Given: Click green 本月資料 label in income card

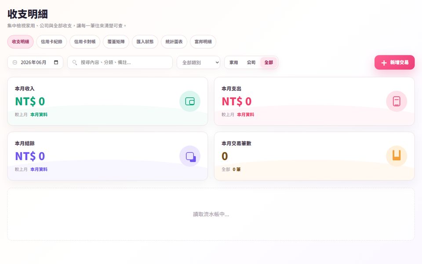Looking at the screenshot, I should (39, 114).
